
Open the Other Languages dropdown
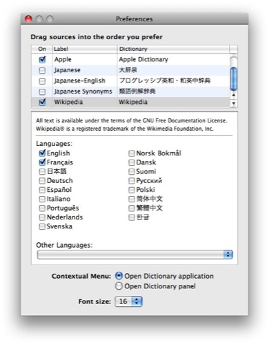pos(135,255)
